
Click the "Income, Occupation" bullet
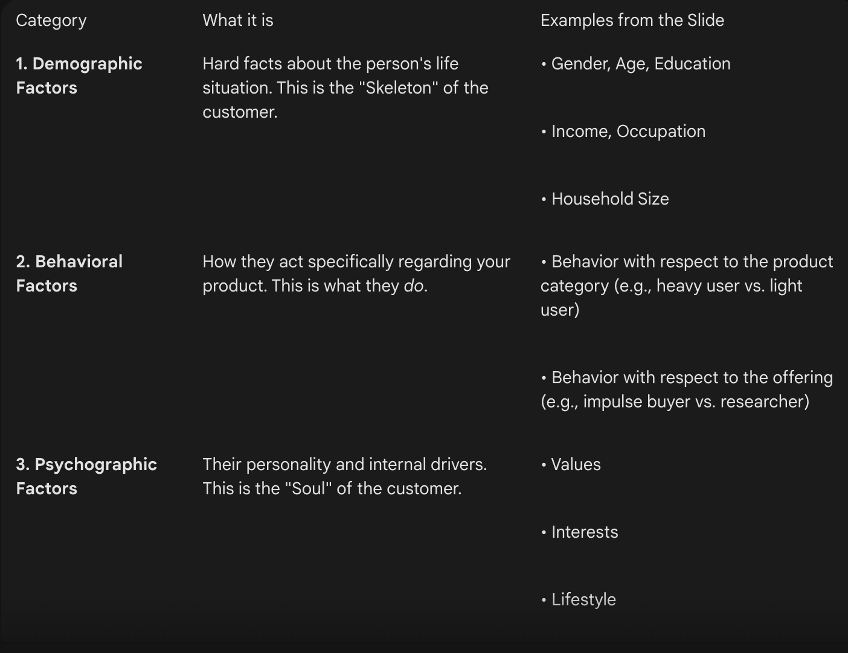click(628, 132)
